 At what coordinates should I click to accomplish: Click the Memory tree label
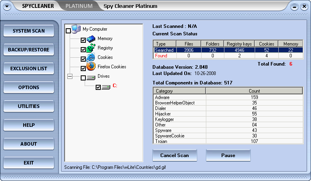[105, 38]
